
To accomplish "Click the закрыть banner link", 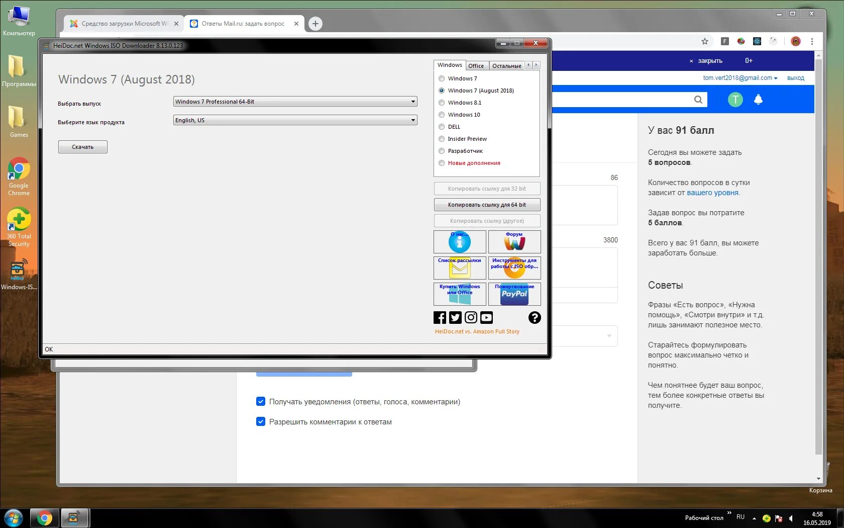I will pyautogui.click(x=710, y=61).
